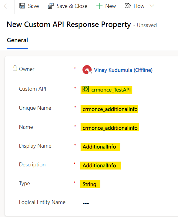Open the crmonce_TestAPI lookup record
The width and height of the screenshot is (178, 217).
tap(111, 90)
